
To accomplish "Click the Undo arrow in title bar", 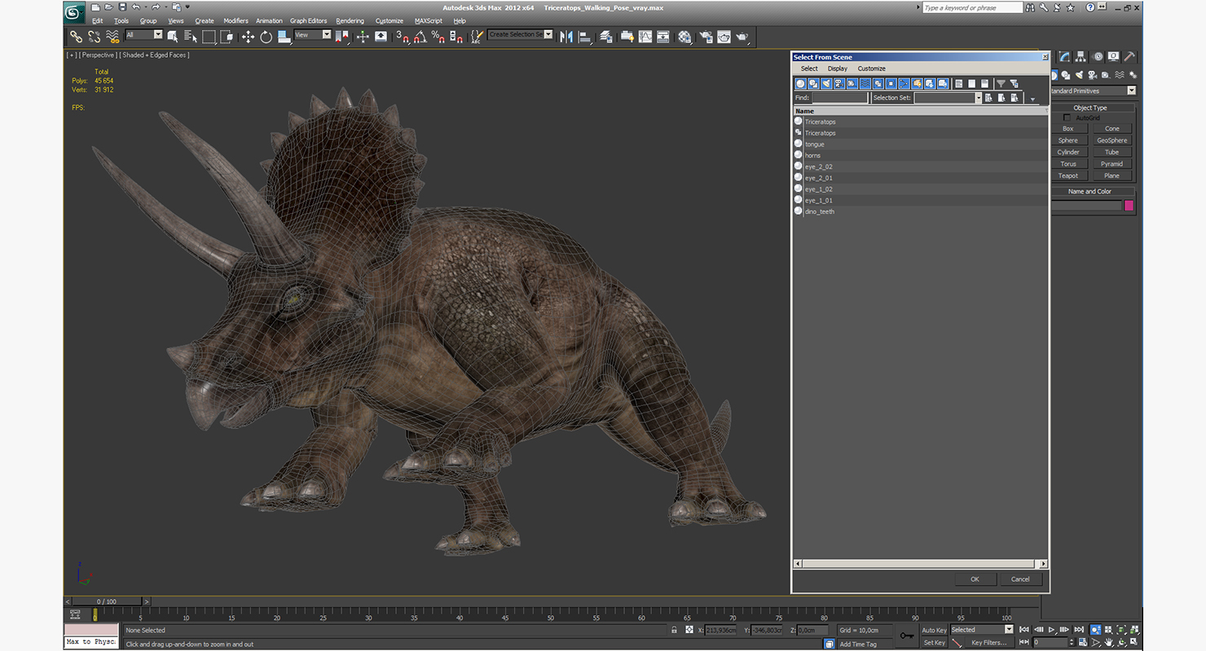I will (x=136, y=7).
